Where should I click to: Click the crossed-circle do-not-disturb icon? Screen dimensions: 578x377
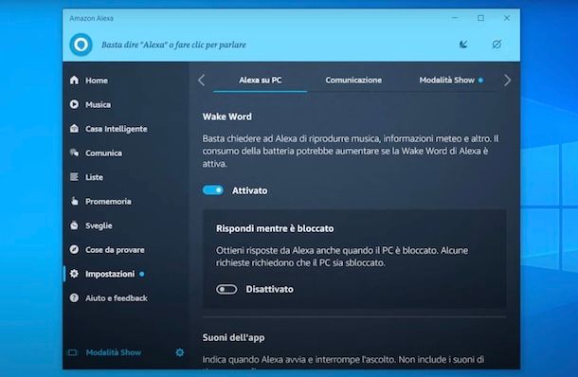[x=497, y=45]
